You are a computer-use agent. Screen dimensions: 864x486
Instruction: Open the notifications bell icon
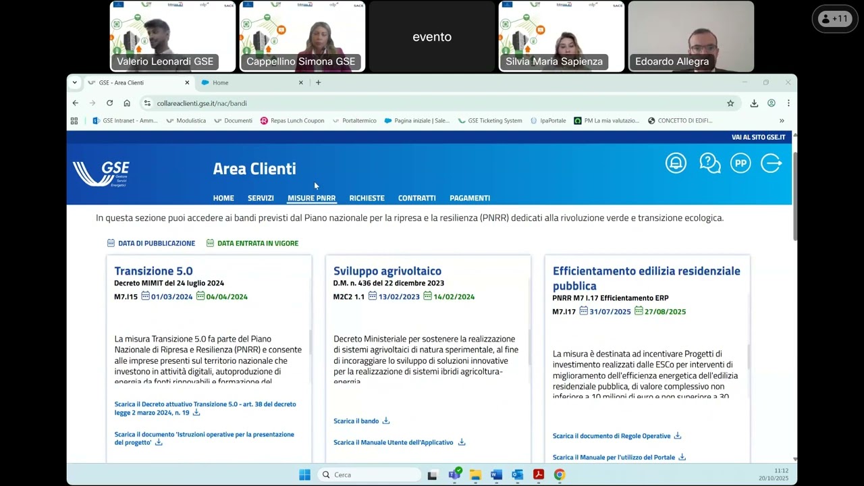(x=676, y=163)
